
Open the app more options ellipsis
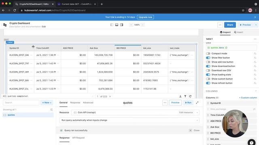[x=220, y=25]
